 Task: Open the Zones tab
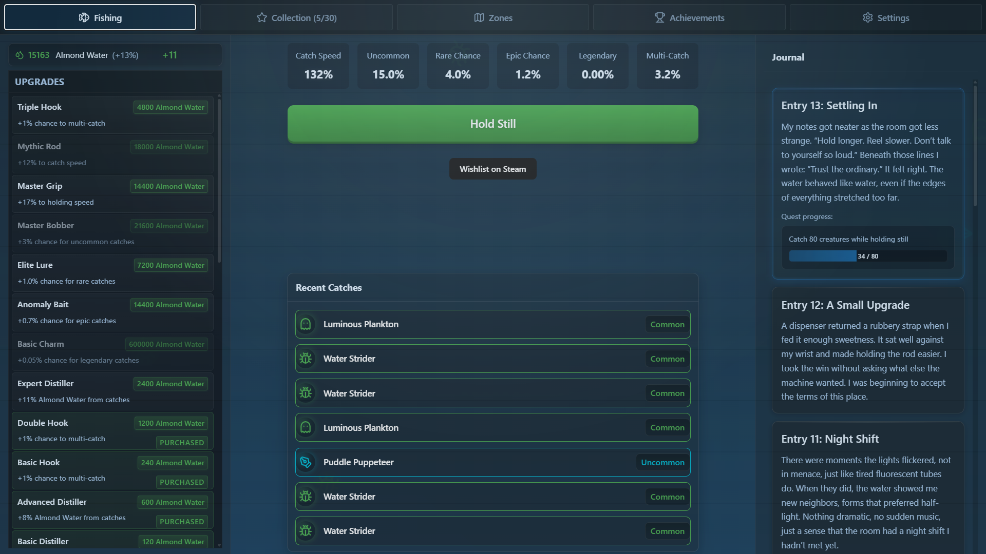492,17
